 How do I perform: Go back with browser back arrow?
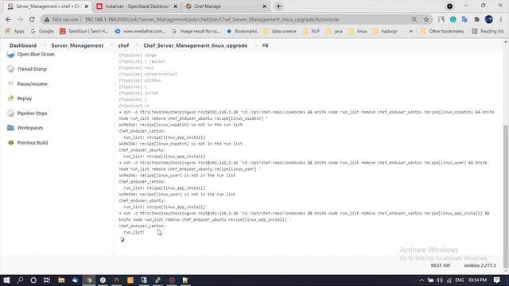tap(8, 19)
